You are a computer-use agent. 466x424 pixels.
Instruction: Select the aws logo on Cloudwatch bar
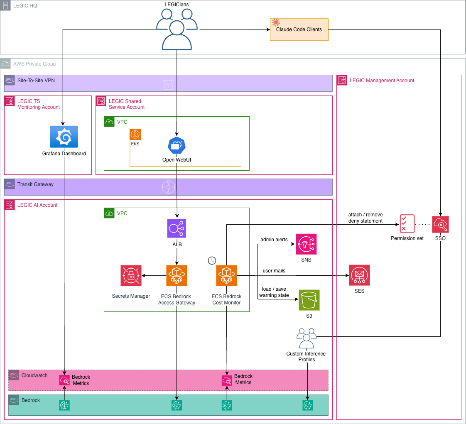pos(14,375)
